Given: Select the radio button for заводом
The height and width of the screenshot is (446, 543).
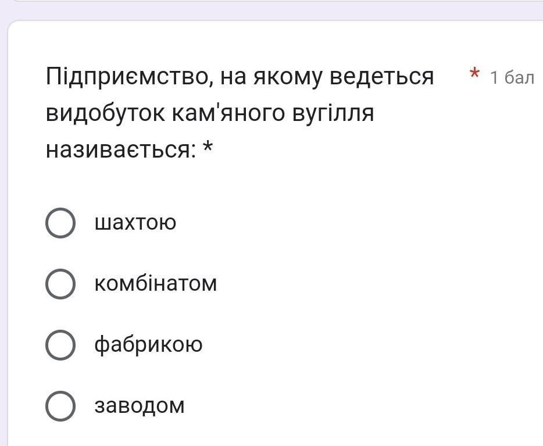Looking at the screenshot, I should click(60, 406).
